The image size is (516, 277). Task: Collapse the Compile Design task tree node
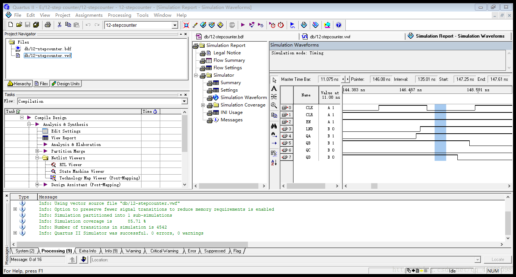point(22,118)
